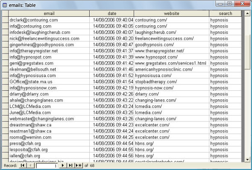
Task: Select the row for infodesk@laughingcherub.com
Action: 5,32
